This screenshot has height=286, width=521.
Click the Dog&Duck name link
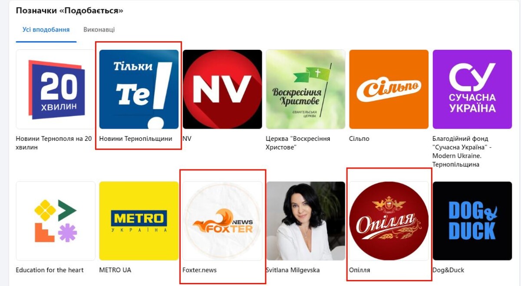[x=448, y=270]
